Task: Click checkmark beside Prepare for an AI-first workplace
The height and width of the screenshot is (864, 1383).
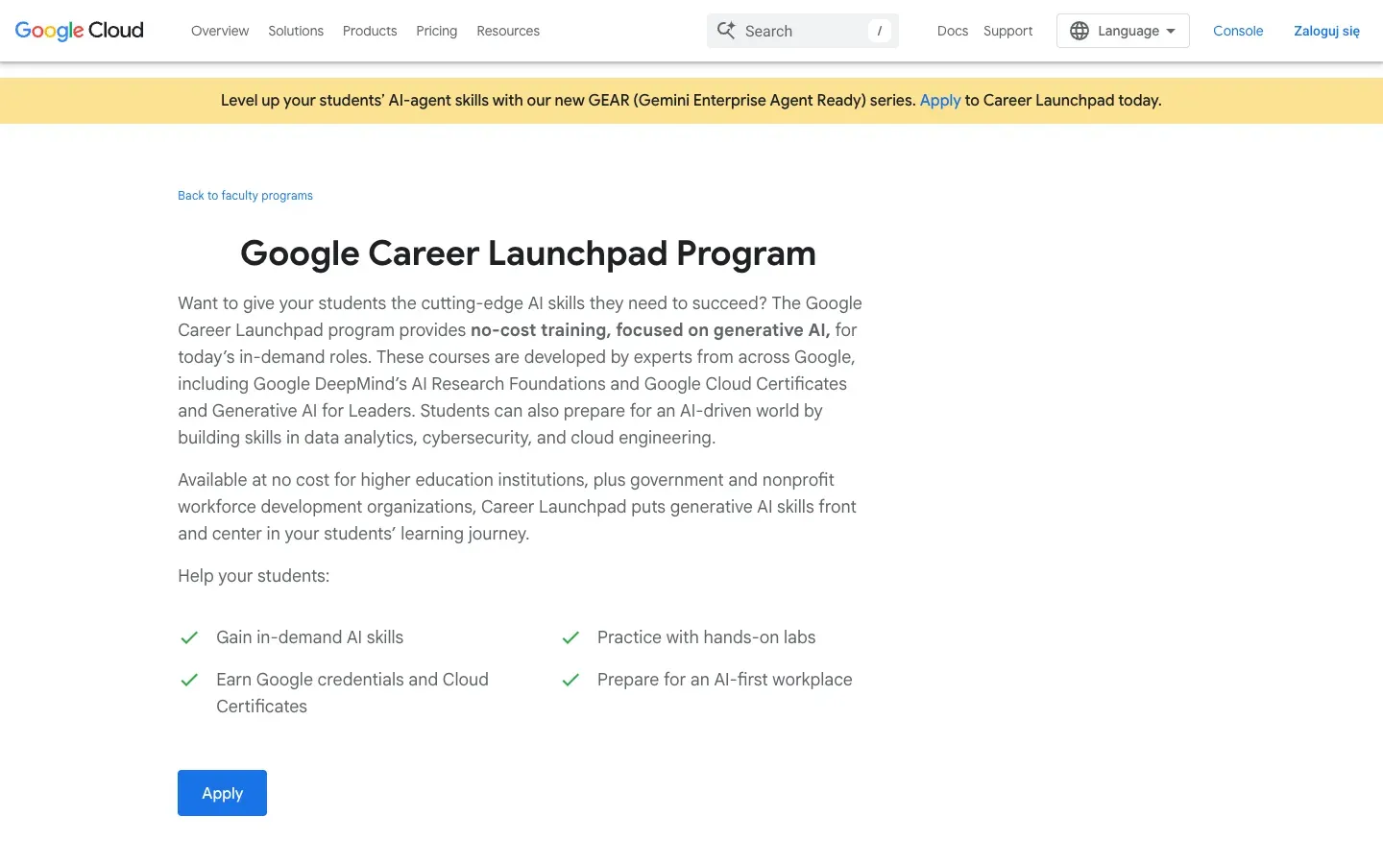Action: coord(570,680)
